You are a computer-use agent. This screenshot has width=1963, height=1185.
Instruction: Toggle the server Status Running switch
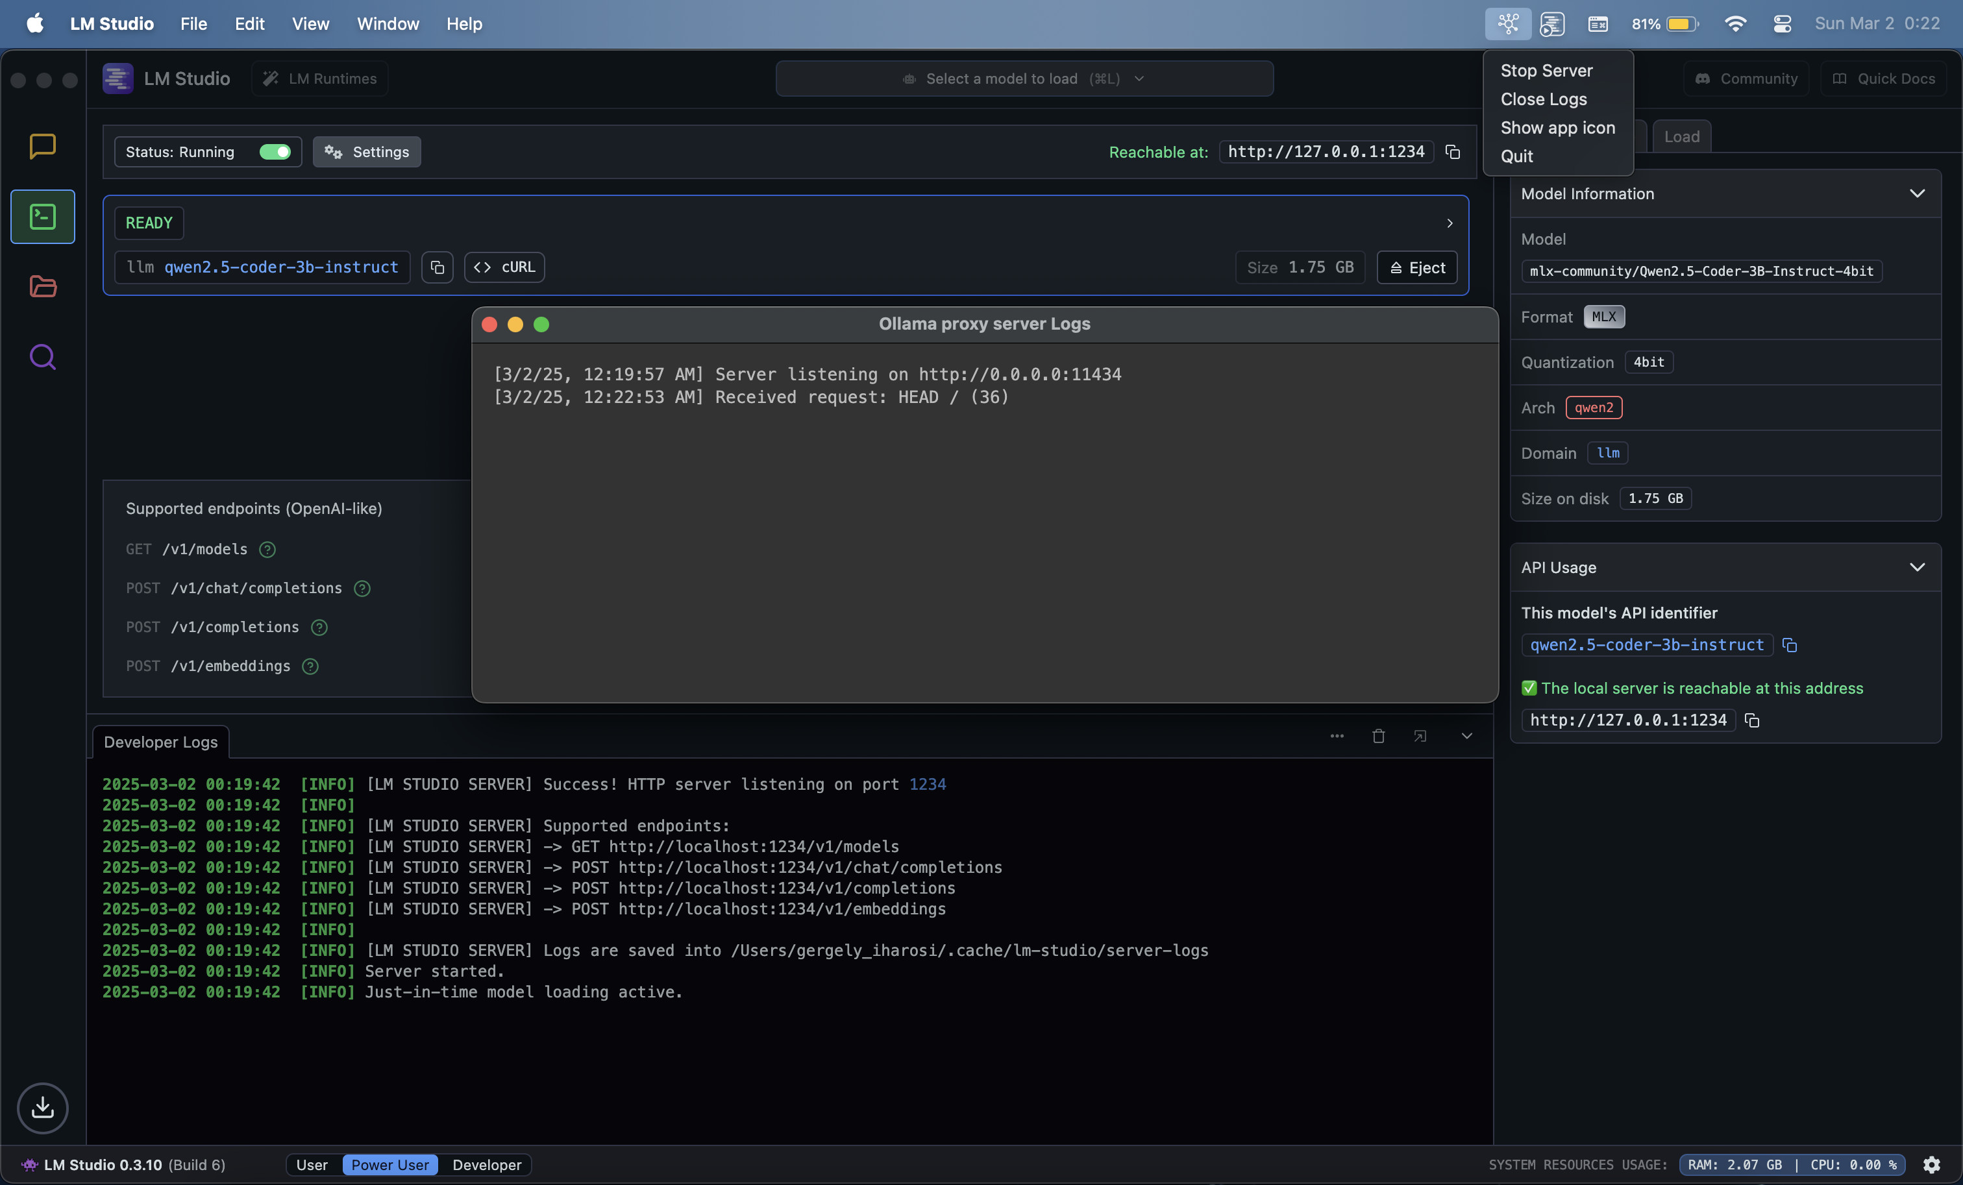pos(275,152)
